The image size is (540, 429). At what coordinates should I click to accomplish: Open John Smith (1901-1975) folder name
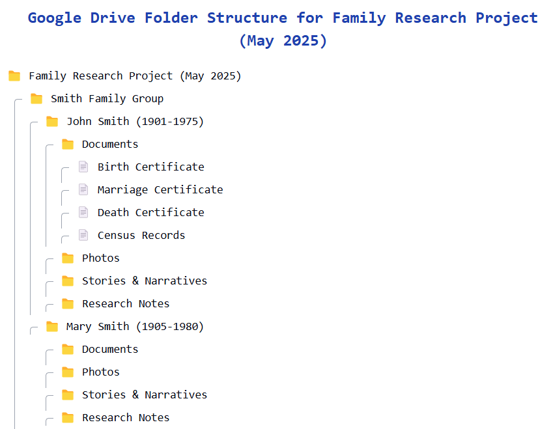(135, 122)
